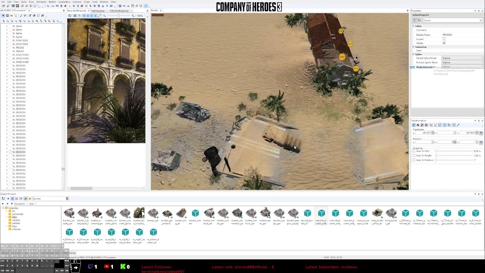Screen dimensions: 485x273
Task: Switch to the highway.png tab
Action: [98, 11]
